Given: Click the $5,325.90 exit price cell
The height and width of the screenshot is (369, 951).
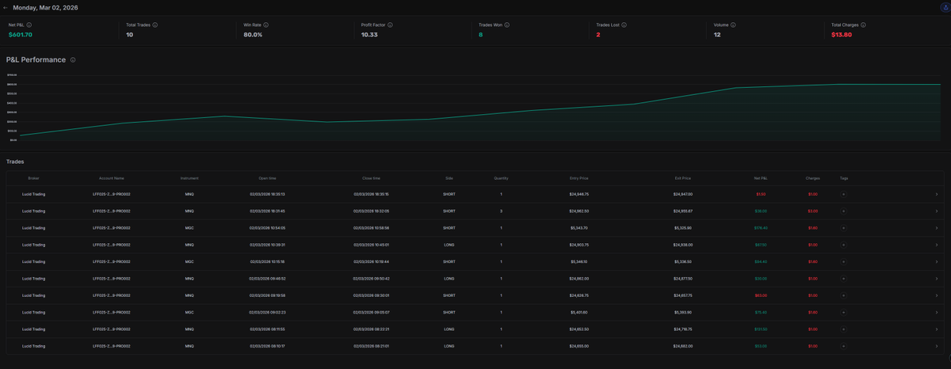Looking at the screenshot, I should click(682, 228).
